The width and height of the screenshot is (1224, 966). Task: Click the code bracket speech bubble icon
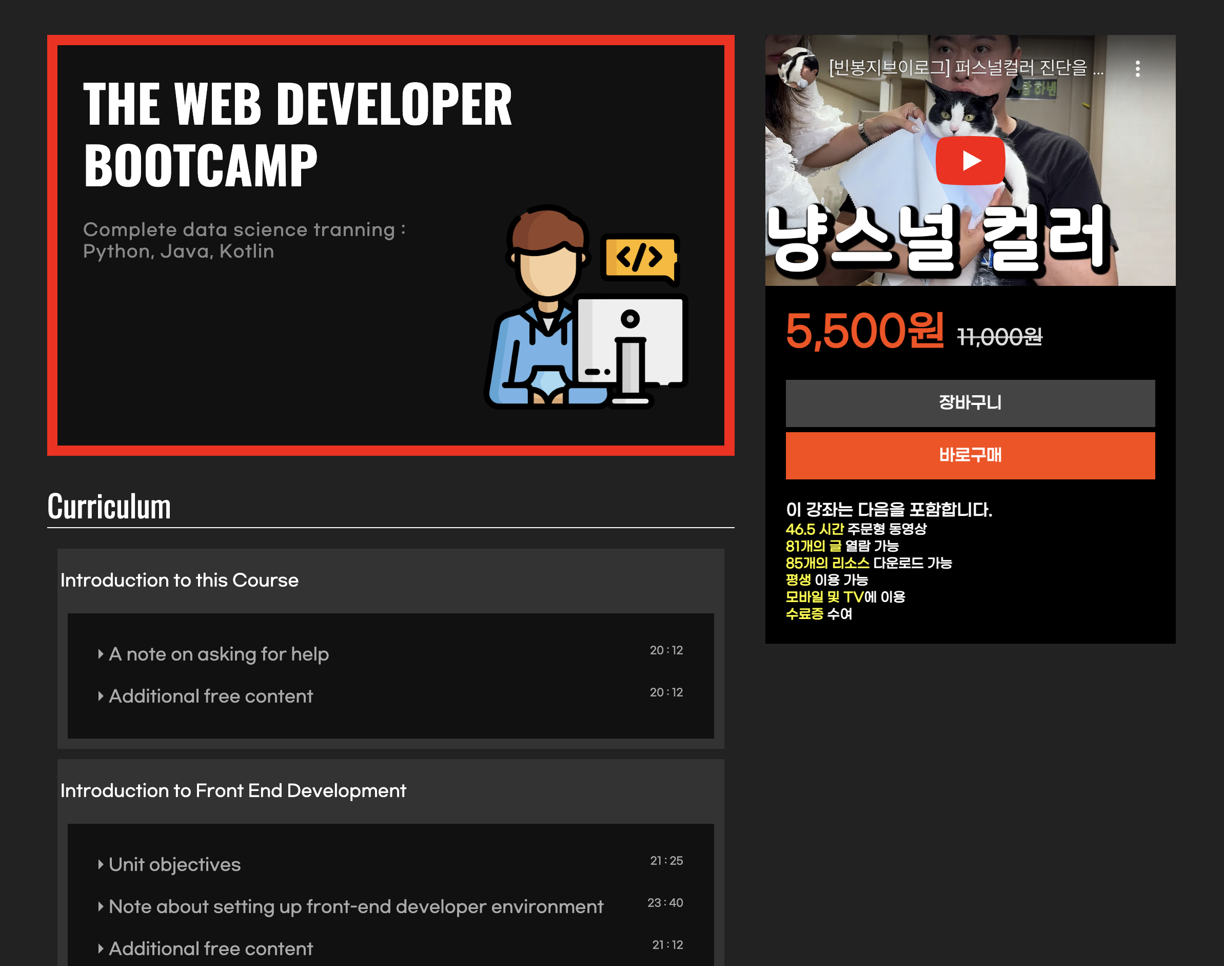click(640, 258)
